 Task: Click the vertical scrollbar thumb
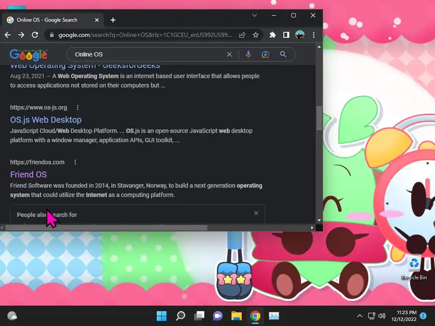point(319,118)
